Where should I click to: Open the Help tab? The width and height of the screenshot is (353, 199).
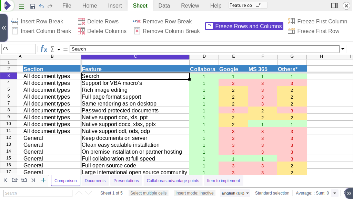tap(216, 5)
